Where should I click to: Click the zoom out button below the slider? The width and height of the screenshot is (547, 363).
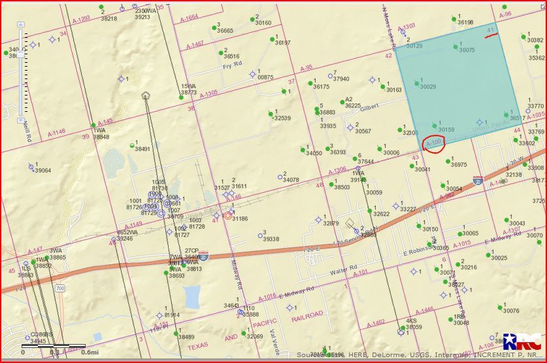tap(21, 120)
